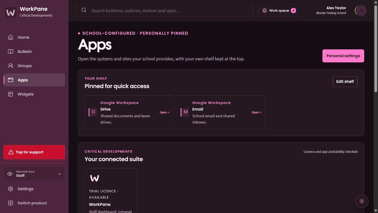Click the eye icon beside Preview Role
378x213 pixels.
[x=10, y=174]
